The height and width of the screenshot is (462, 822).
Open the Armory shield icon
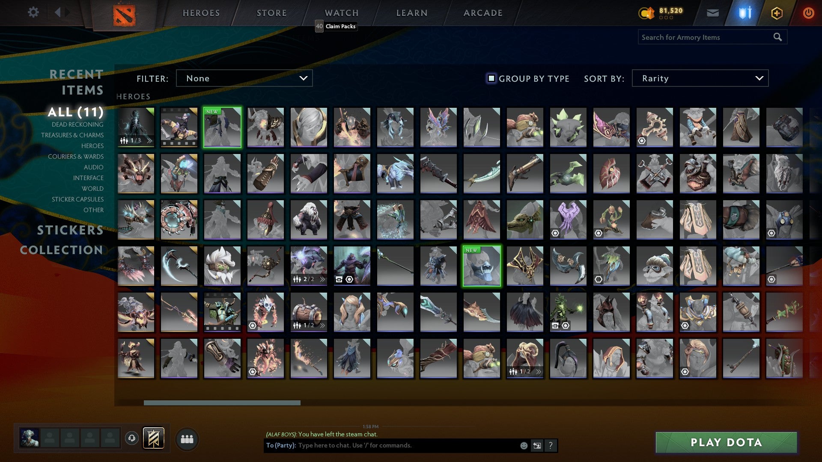click(x=745, y=13)
